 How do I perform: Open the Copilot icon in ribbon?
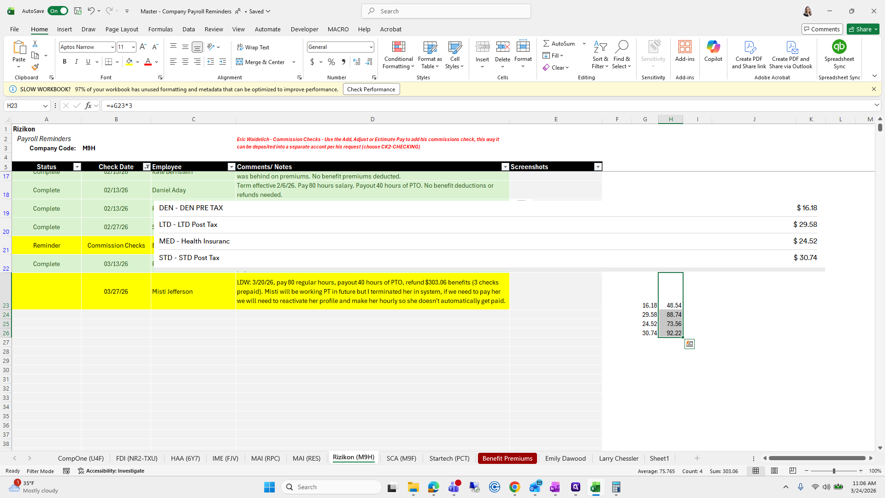tap(713, 47)
